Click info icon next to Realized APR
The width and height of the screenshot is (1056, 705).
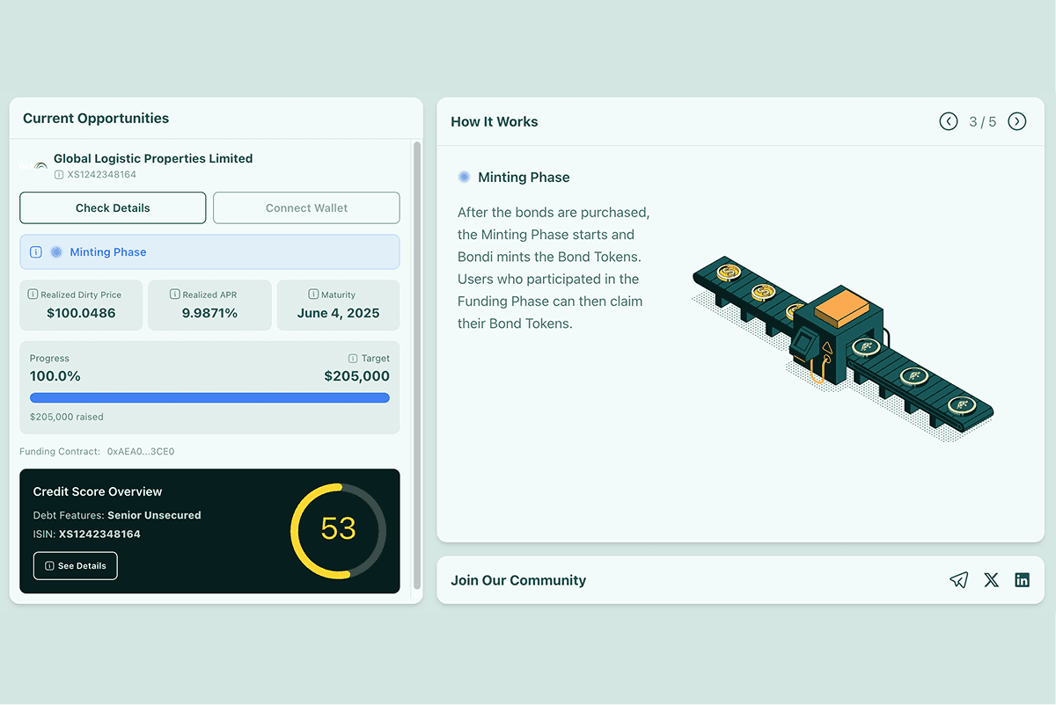[x=174, y=294]
